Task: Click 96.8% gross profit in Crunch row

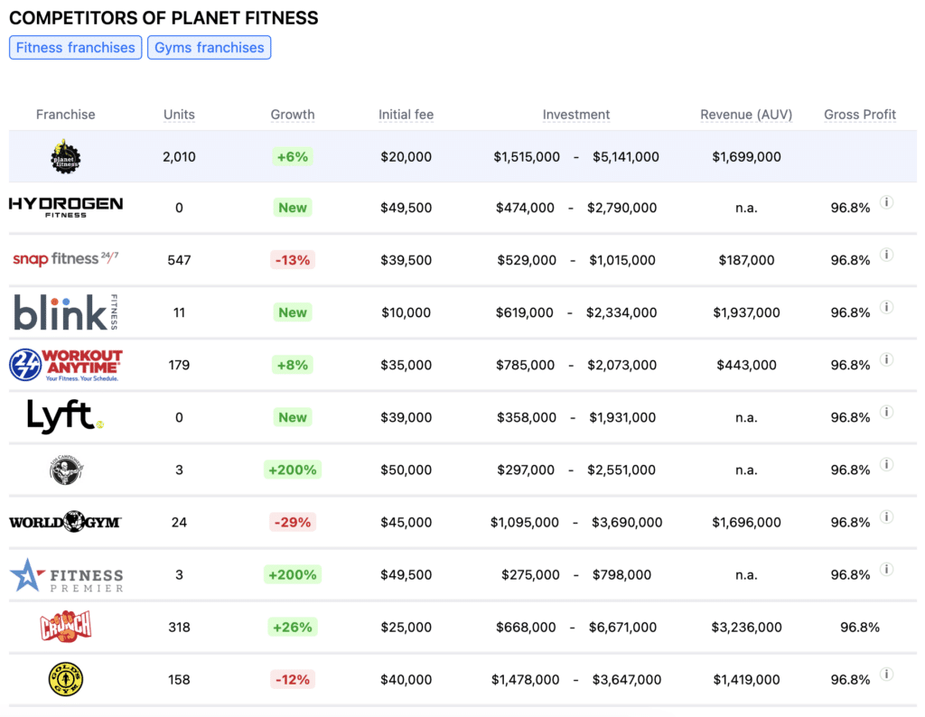Action: (x=860, y=628)
